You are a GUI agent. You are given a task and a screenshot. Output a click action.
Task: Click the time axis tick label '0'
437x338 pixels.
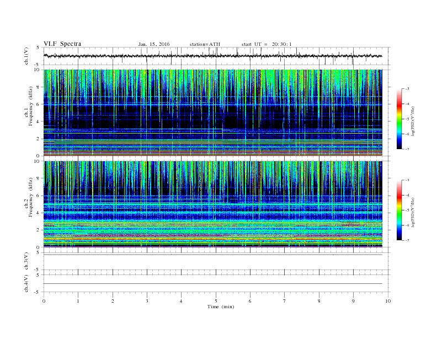(x=44, y=301)
